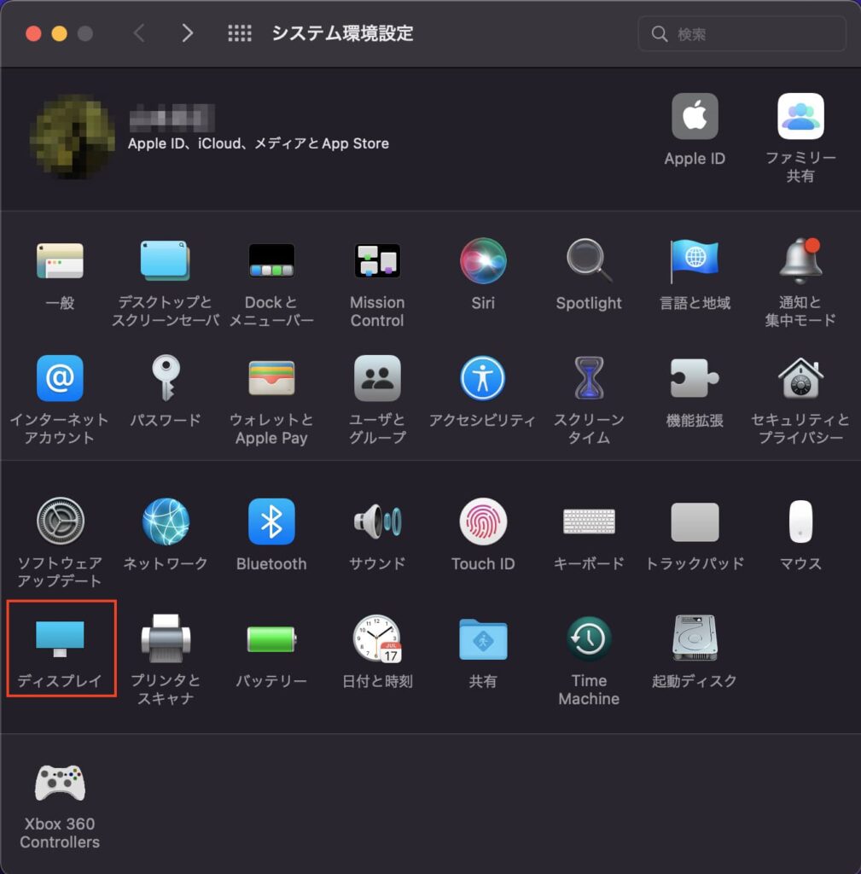
Task: Click the Apple ID icon
Action: 695,117
